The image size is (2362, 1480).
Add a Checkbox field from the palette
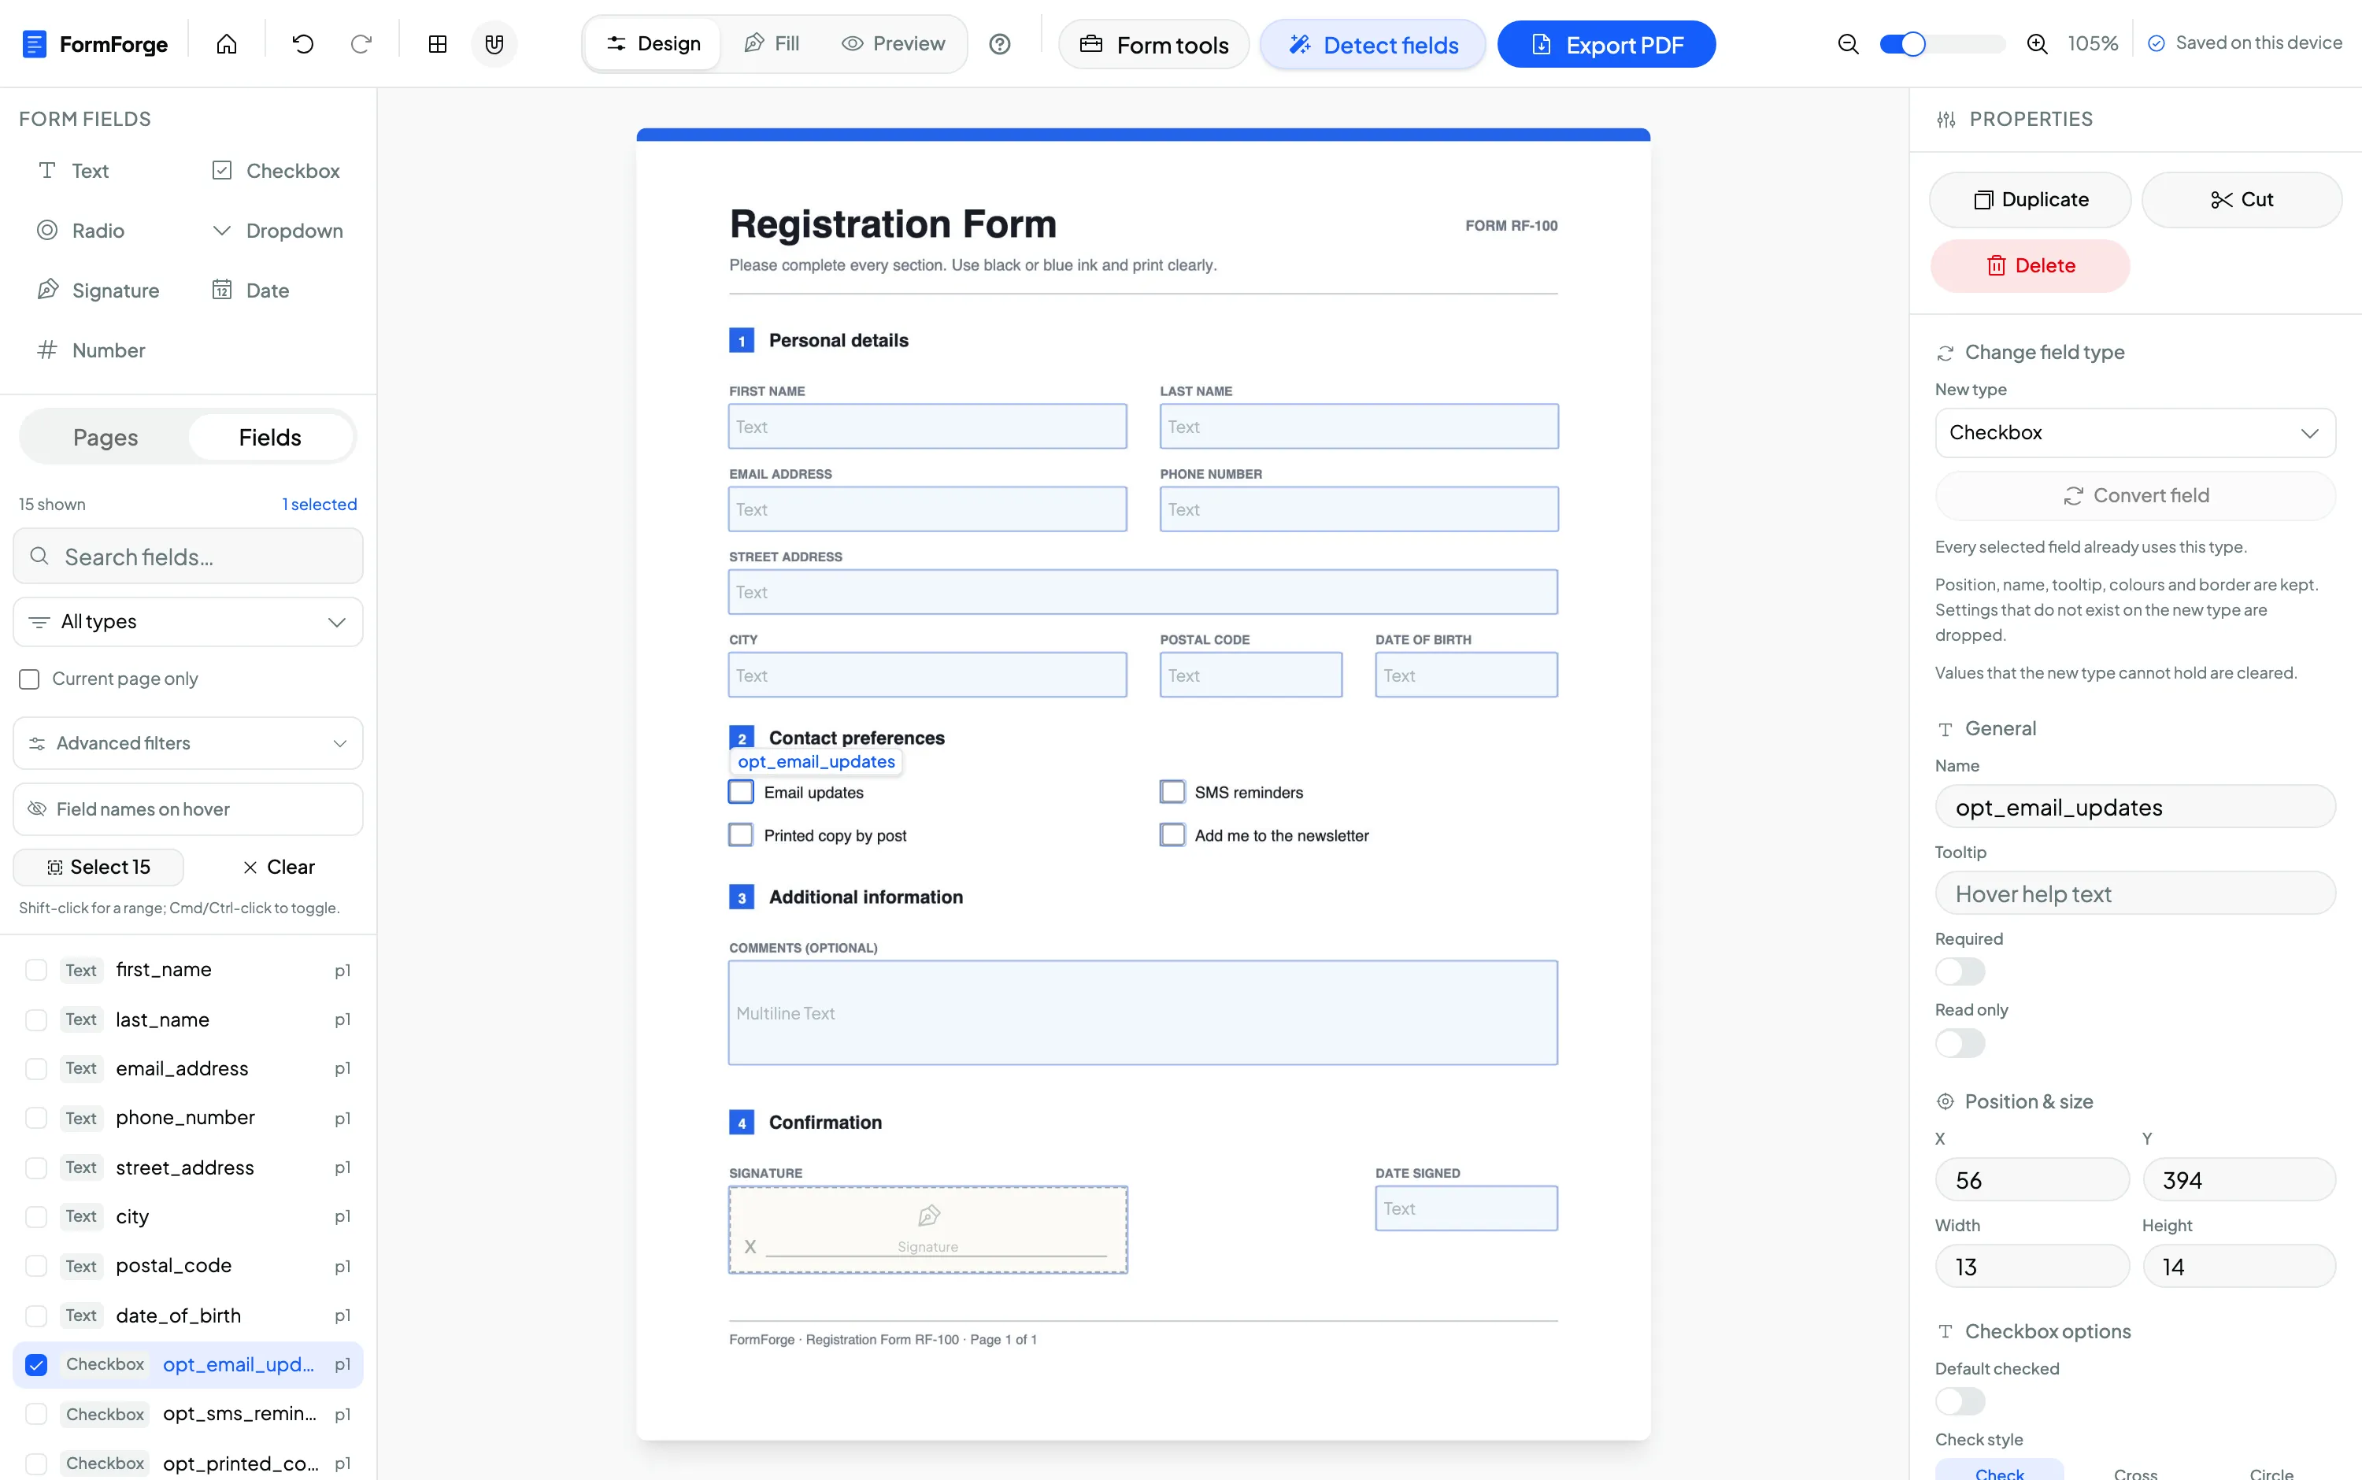[x=276, y=172]
